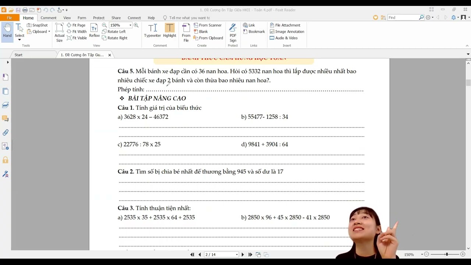Screen dimensions: 471x265
Task: Rotate the page left
Action: pos(114,32)
